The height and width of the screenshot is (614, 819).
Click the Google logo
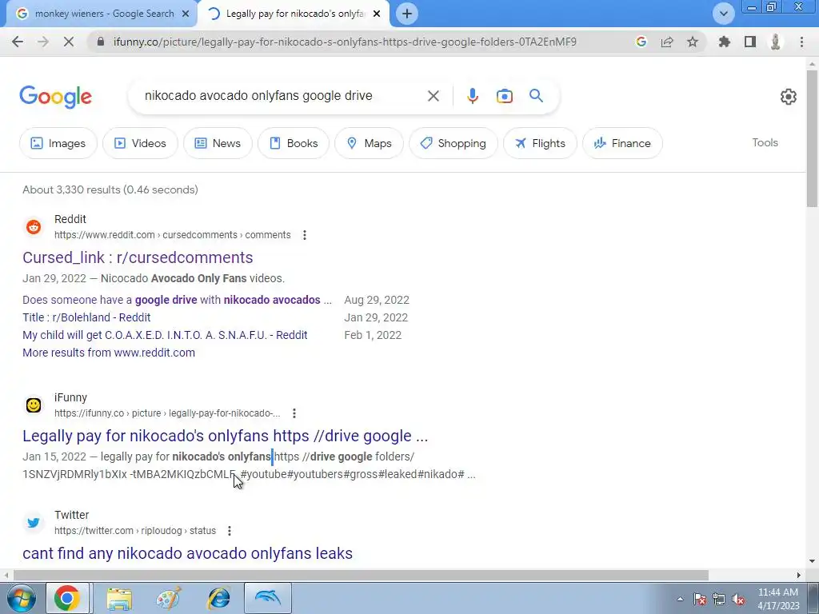tap(55, 97)
